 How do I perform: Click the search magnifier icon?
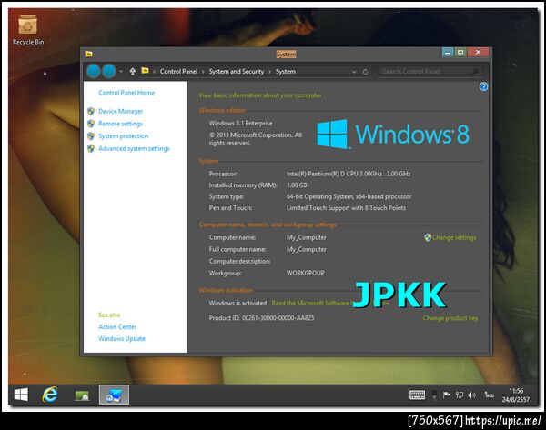click(x=475, y=71)
